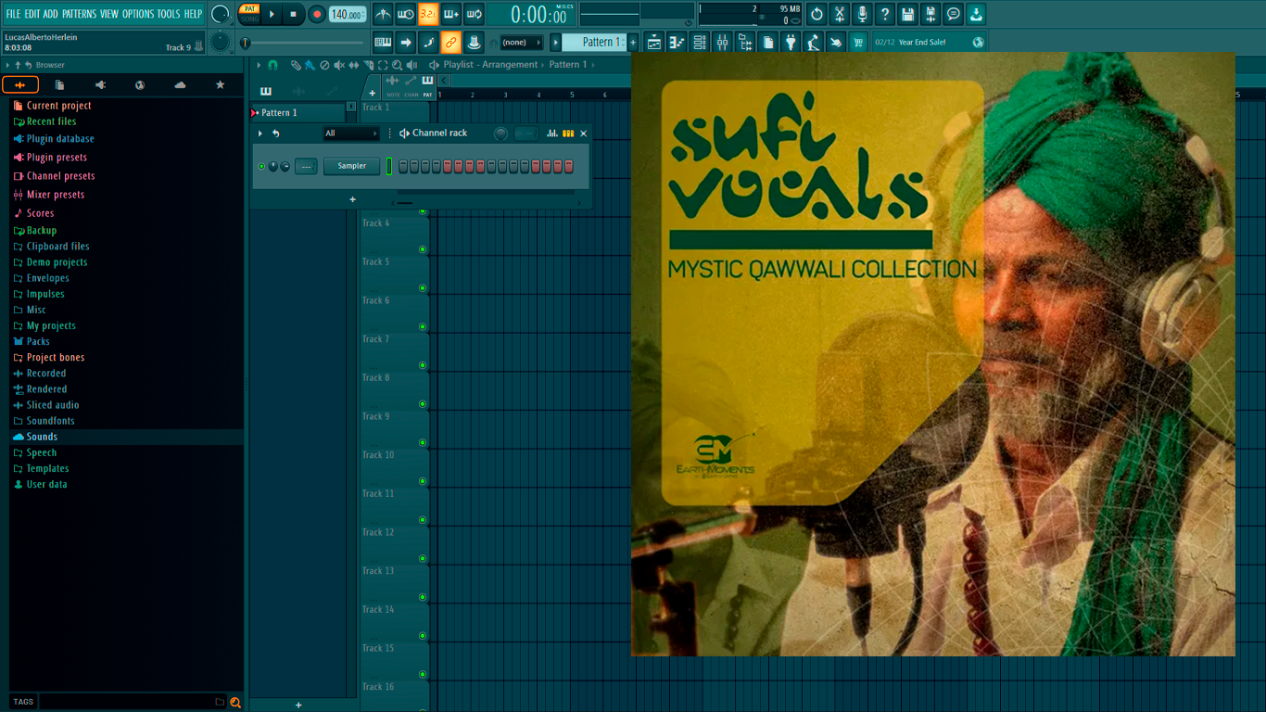1266x712 pixels.
Task: Click the undo history icon
Action: pos(817,14)
